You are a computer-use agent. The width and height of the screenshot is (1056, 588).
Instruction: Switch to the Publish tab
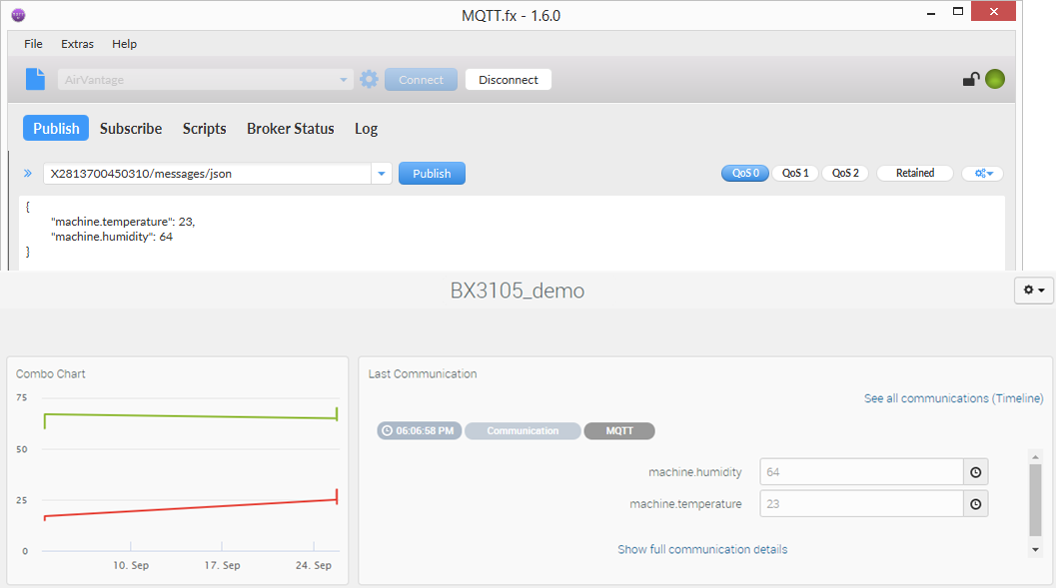pyautogui.click(x=56, y=128)
